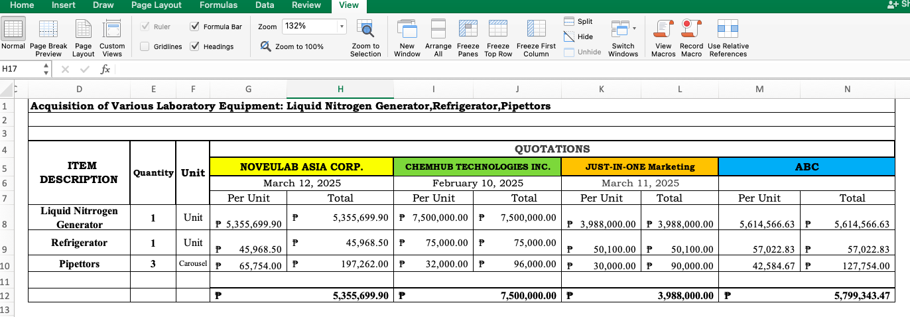
Task: Enable the Gridlines checkbox
Action: point(145,46)
